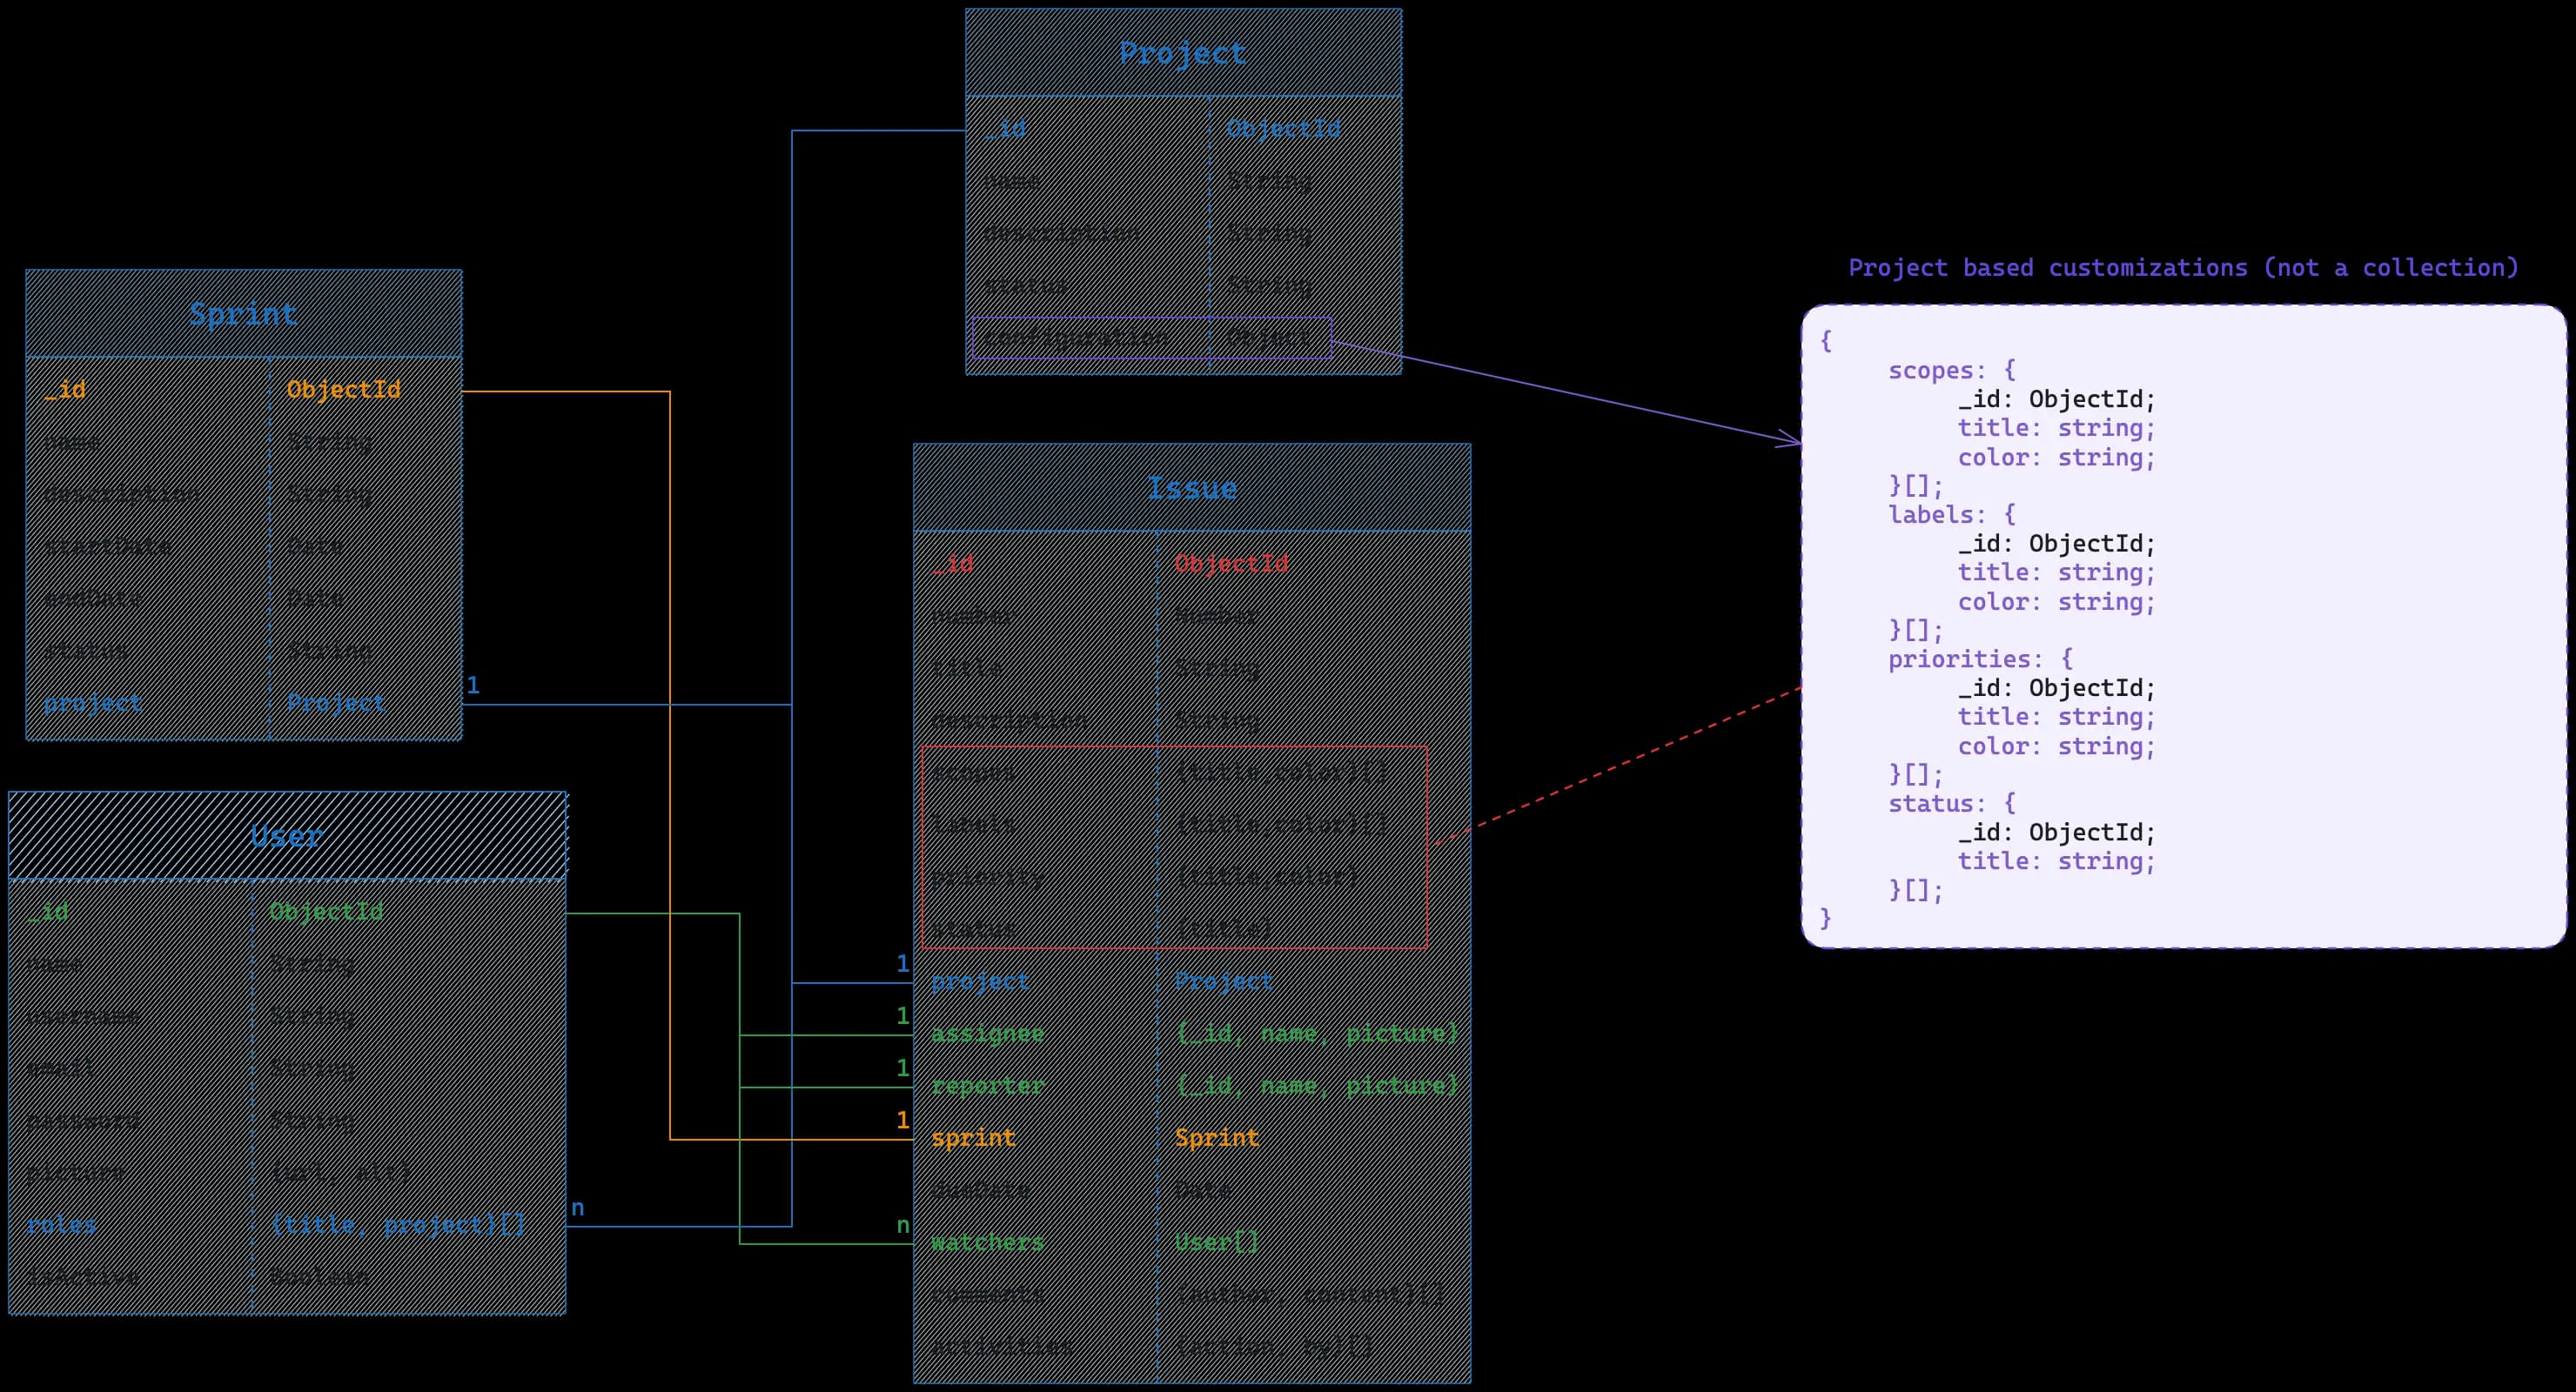2576x1392 pixels.
Task: Click 'isActive' field in User table
Action: point(84,1278)
